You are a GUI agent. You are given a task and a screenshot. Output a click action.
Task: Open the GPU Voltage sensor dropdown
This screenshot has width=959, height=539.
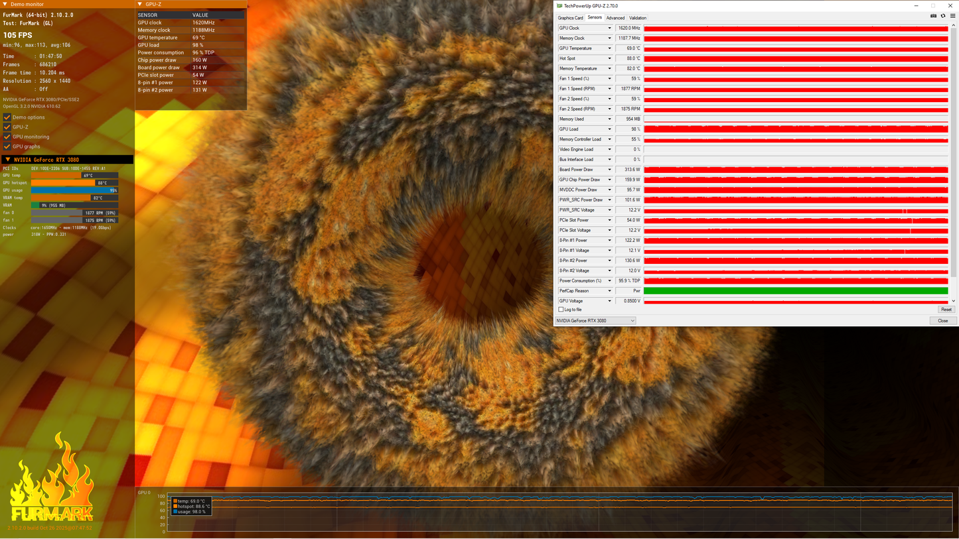[x=609, y=301]
